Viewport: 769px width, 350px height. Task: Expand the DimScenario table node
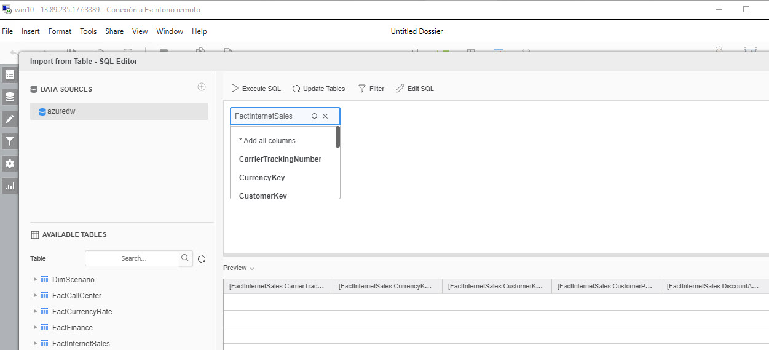coord(36,279)
